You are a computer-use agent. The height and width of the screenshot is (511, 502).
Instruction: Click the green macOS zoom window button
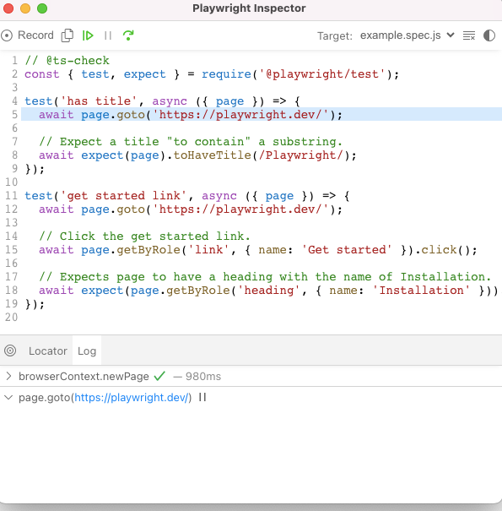click(x=42, y=8)
